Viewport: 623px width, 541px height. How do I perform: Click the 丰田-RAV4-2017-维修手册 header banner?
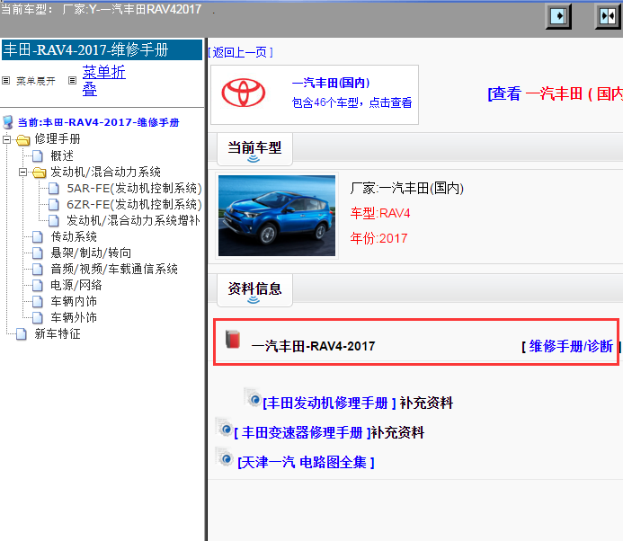click(102, 49)
